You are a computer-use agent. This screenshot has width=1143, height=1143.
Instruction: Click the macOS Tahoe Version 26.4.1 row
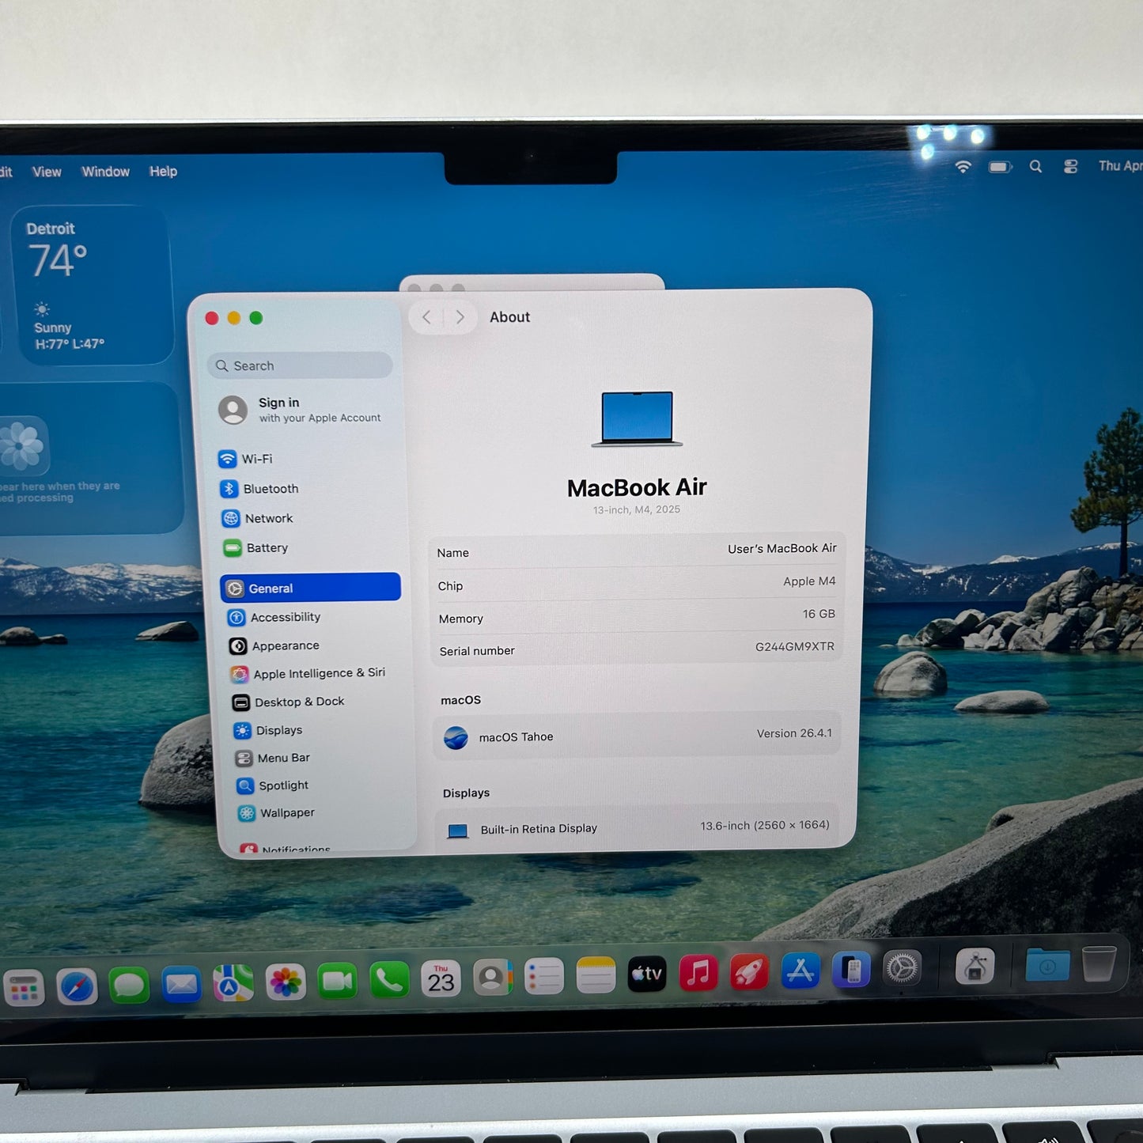click(x=636, y=736)
